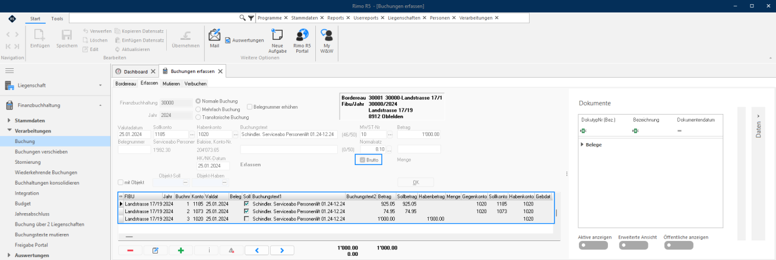This screenshot has width=776, height=260.
Task: Click the filter funnel icon
Action: pyautogui.click(x=251, y=18)
